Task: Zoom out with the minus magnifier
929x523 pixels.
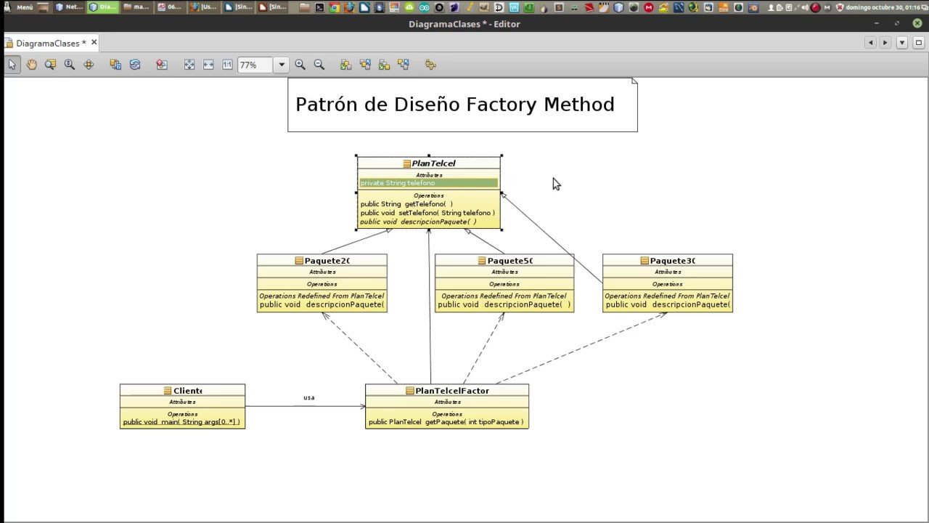Action: coord(319,65)
